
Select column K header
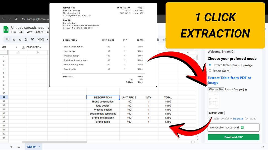click(187, 52)
